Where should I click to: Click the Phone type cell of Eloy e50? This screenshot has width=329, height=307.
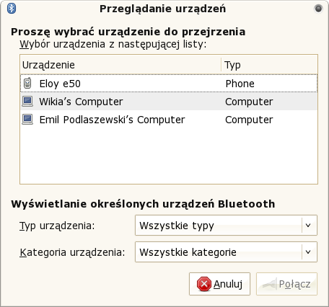coord(240,84)
